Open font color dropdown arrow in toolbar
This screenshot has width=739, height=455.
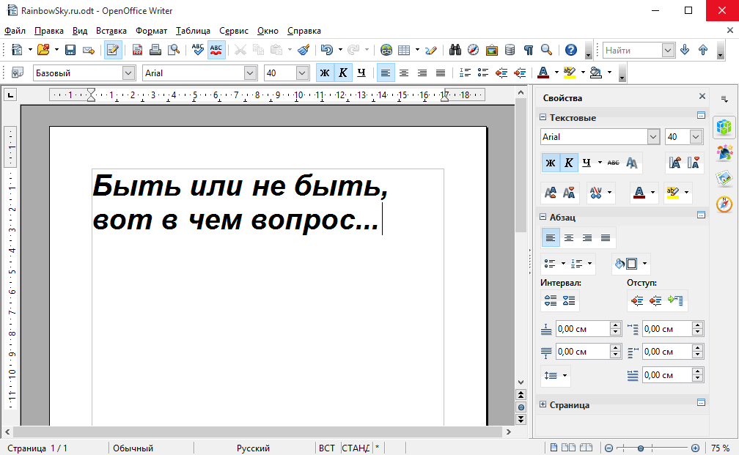pyautogui.click(x=556, y=73)
